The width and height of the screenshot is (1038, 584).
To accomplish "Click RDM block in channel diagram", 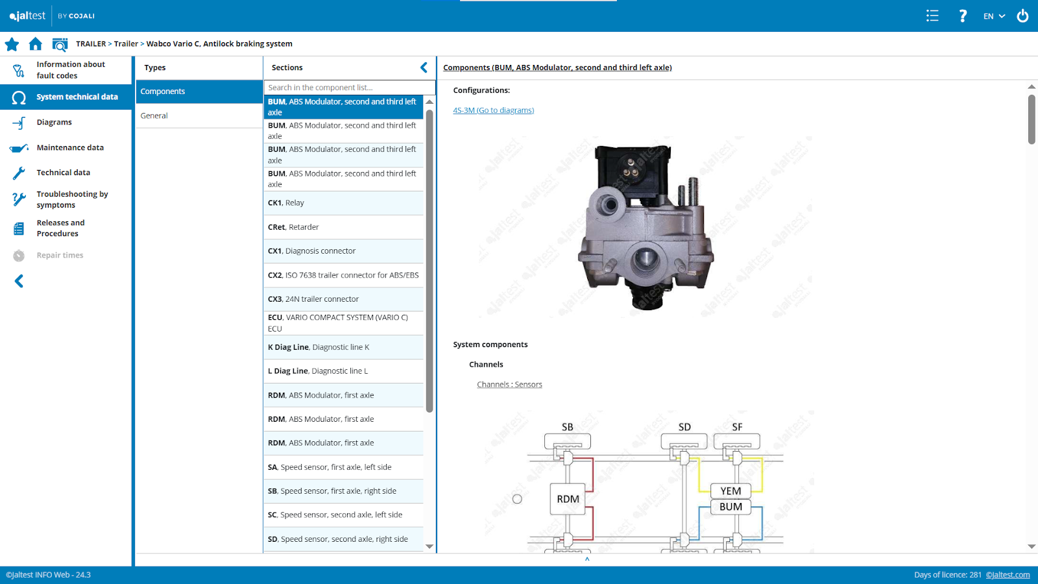I will [568, 499].
